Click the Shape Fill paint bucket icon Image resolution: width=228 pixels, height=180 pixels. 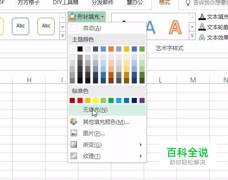click(x=73, y=16)
